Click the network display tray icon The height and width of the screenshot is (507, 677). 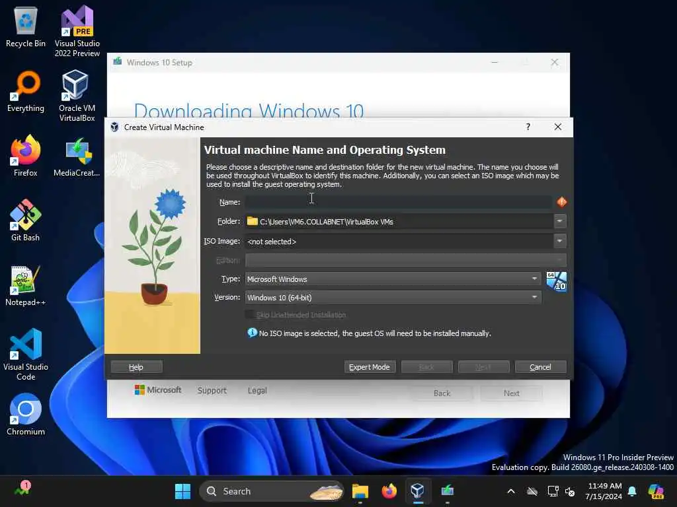[553, 491]
